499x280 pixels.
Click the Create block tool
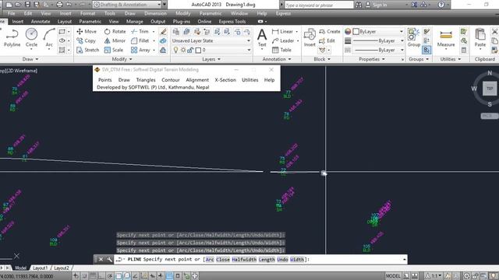pyautogui.click(x=330, y=31)
